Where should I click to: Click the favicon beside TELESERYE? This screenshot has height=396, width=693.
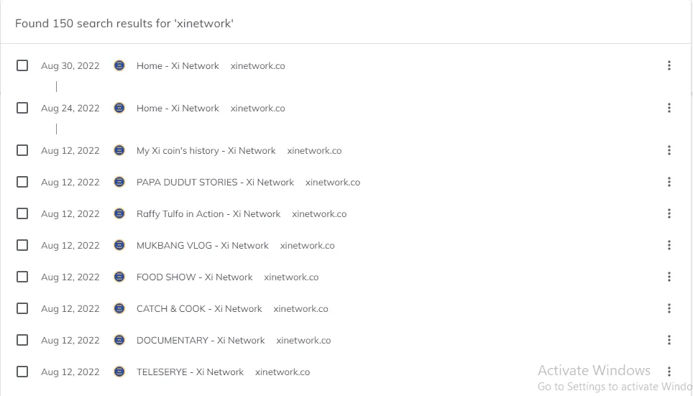[119, 372]
